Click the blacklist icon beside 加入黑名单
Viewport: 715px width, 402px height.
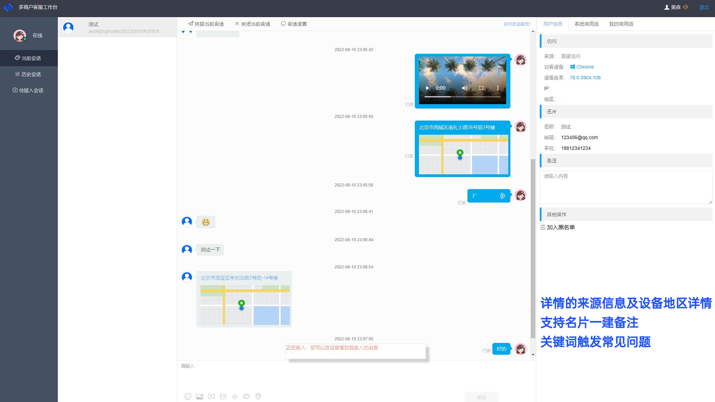coord(543,227)
